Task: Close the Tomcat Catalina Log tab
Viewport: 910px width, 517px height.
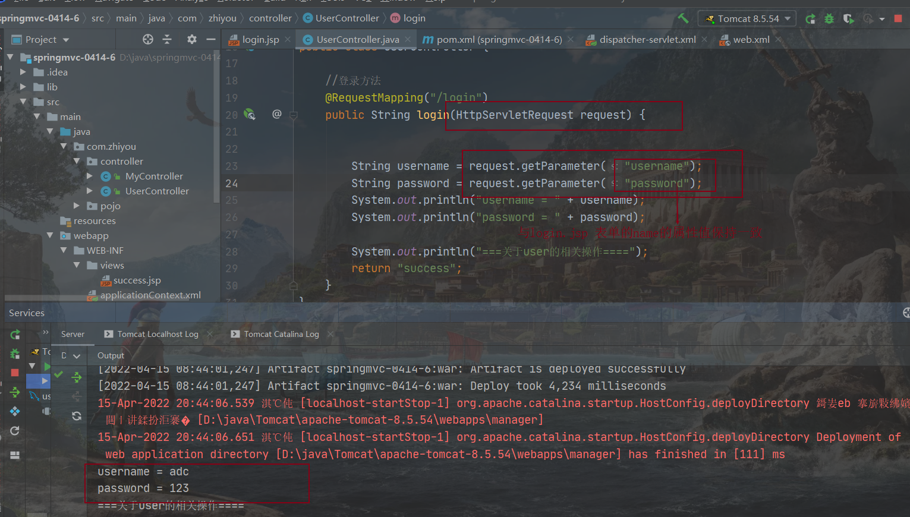Action: (x=330, y=334)
